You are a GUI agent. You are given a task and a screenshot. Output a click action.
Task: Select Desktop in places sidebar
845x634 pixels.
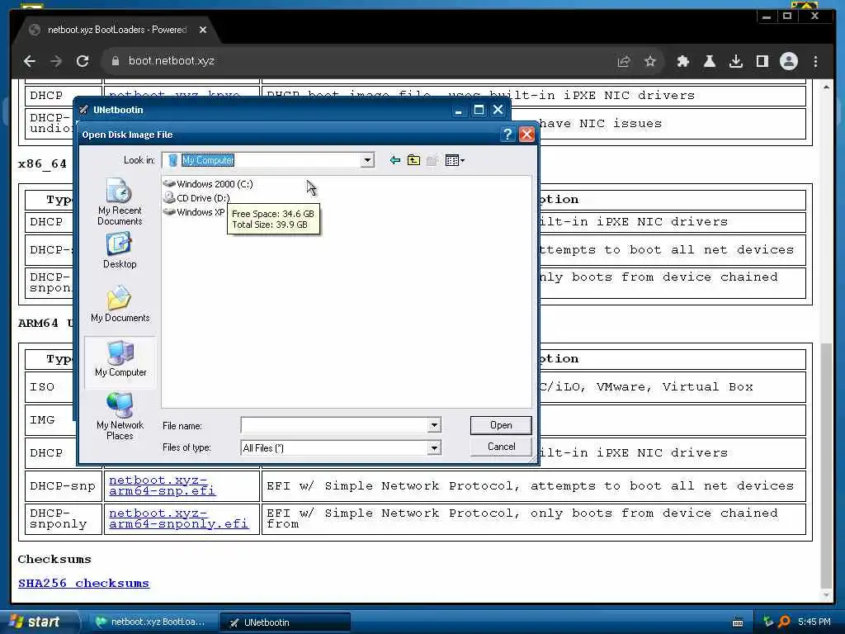coord(120,250)
